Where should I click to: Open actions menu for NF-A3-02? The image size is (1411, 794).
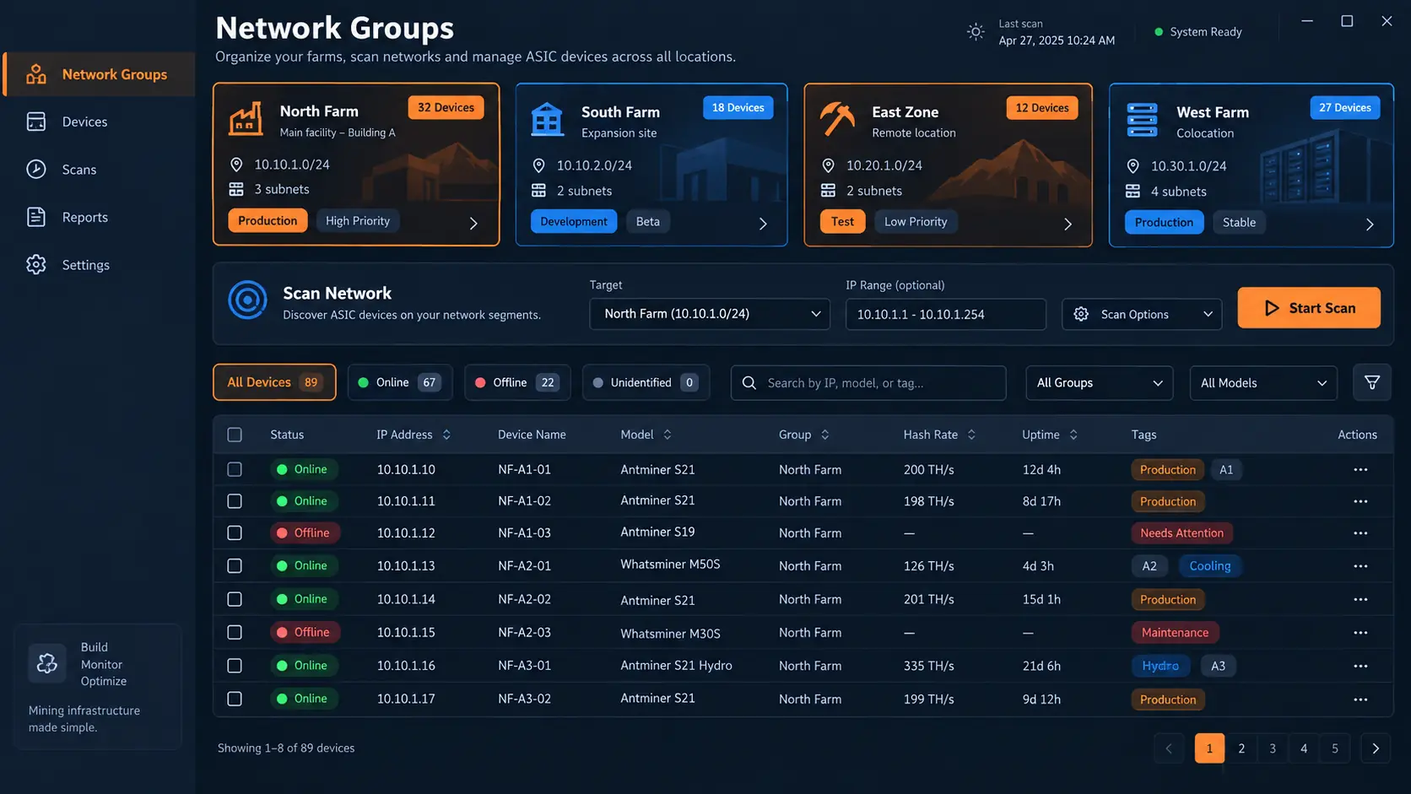tap(1360, 699)
